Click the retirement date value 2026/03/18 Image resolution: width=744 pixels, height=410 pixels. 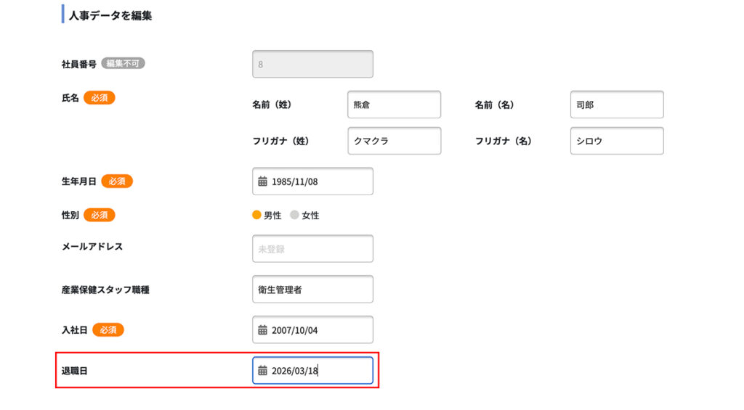[295, 371]
